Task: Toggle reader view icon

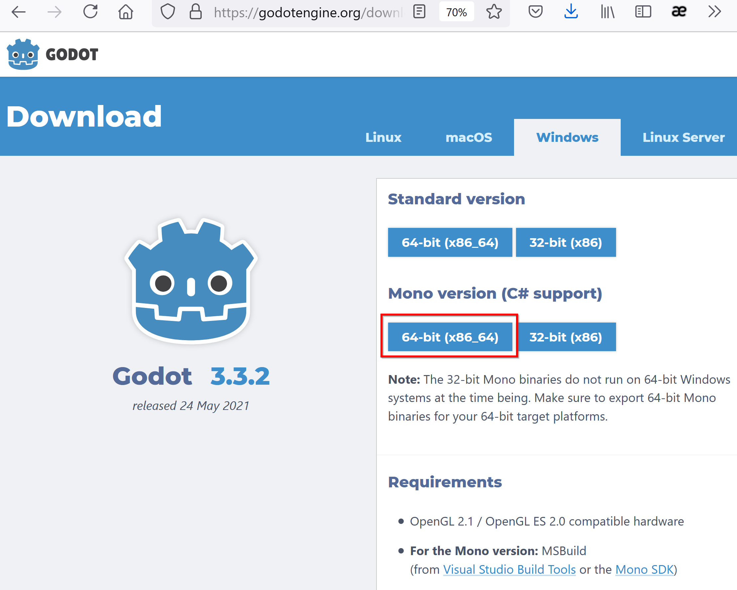Action: 419,12
